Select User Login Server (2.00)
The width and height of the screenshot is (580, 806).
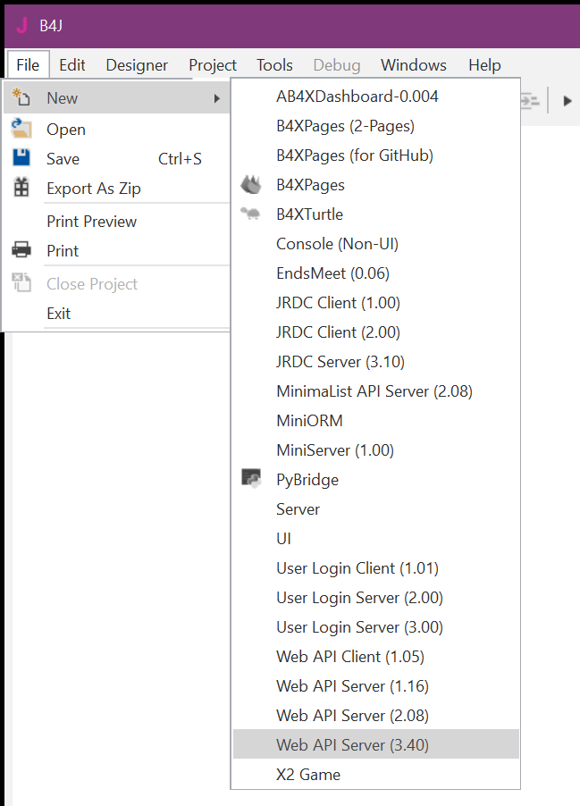[376, 597]
